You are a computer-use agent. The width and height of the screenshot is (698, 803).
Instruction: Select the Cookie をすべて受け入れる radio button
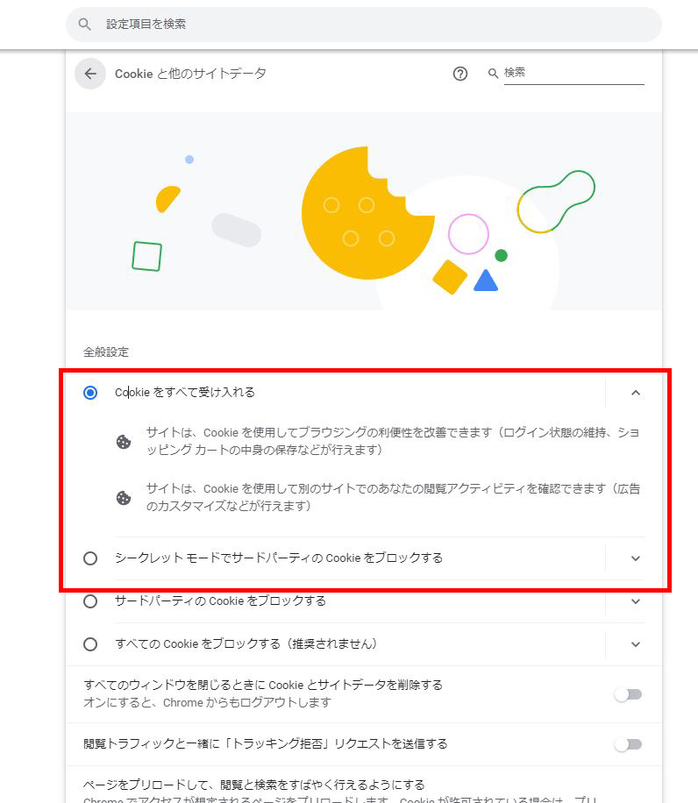[x=89, y=393]
